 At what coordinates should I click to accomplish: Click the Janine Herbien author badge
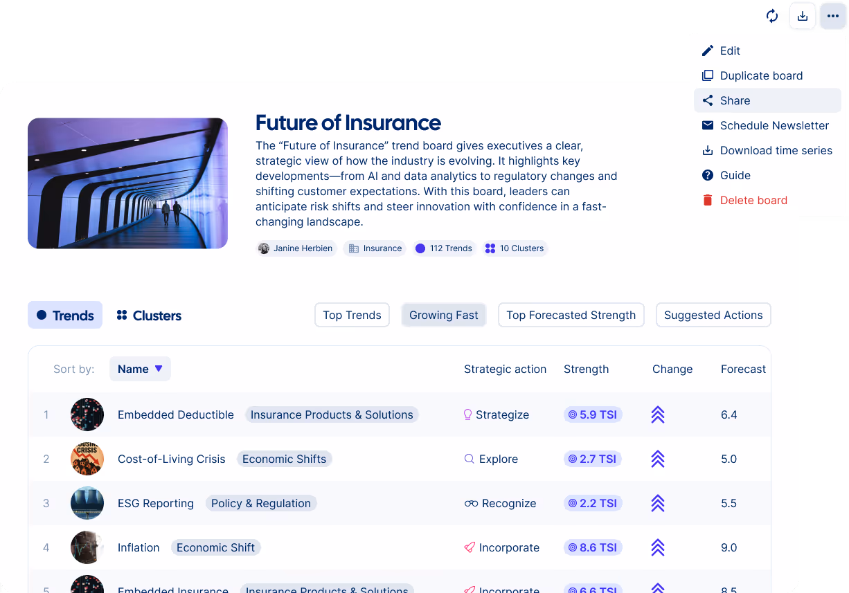296,248
